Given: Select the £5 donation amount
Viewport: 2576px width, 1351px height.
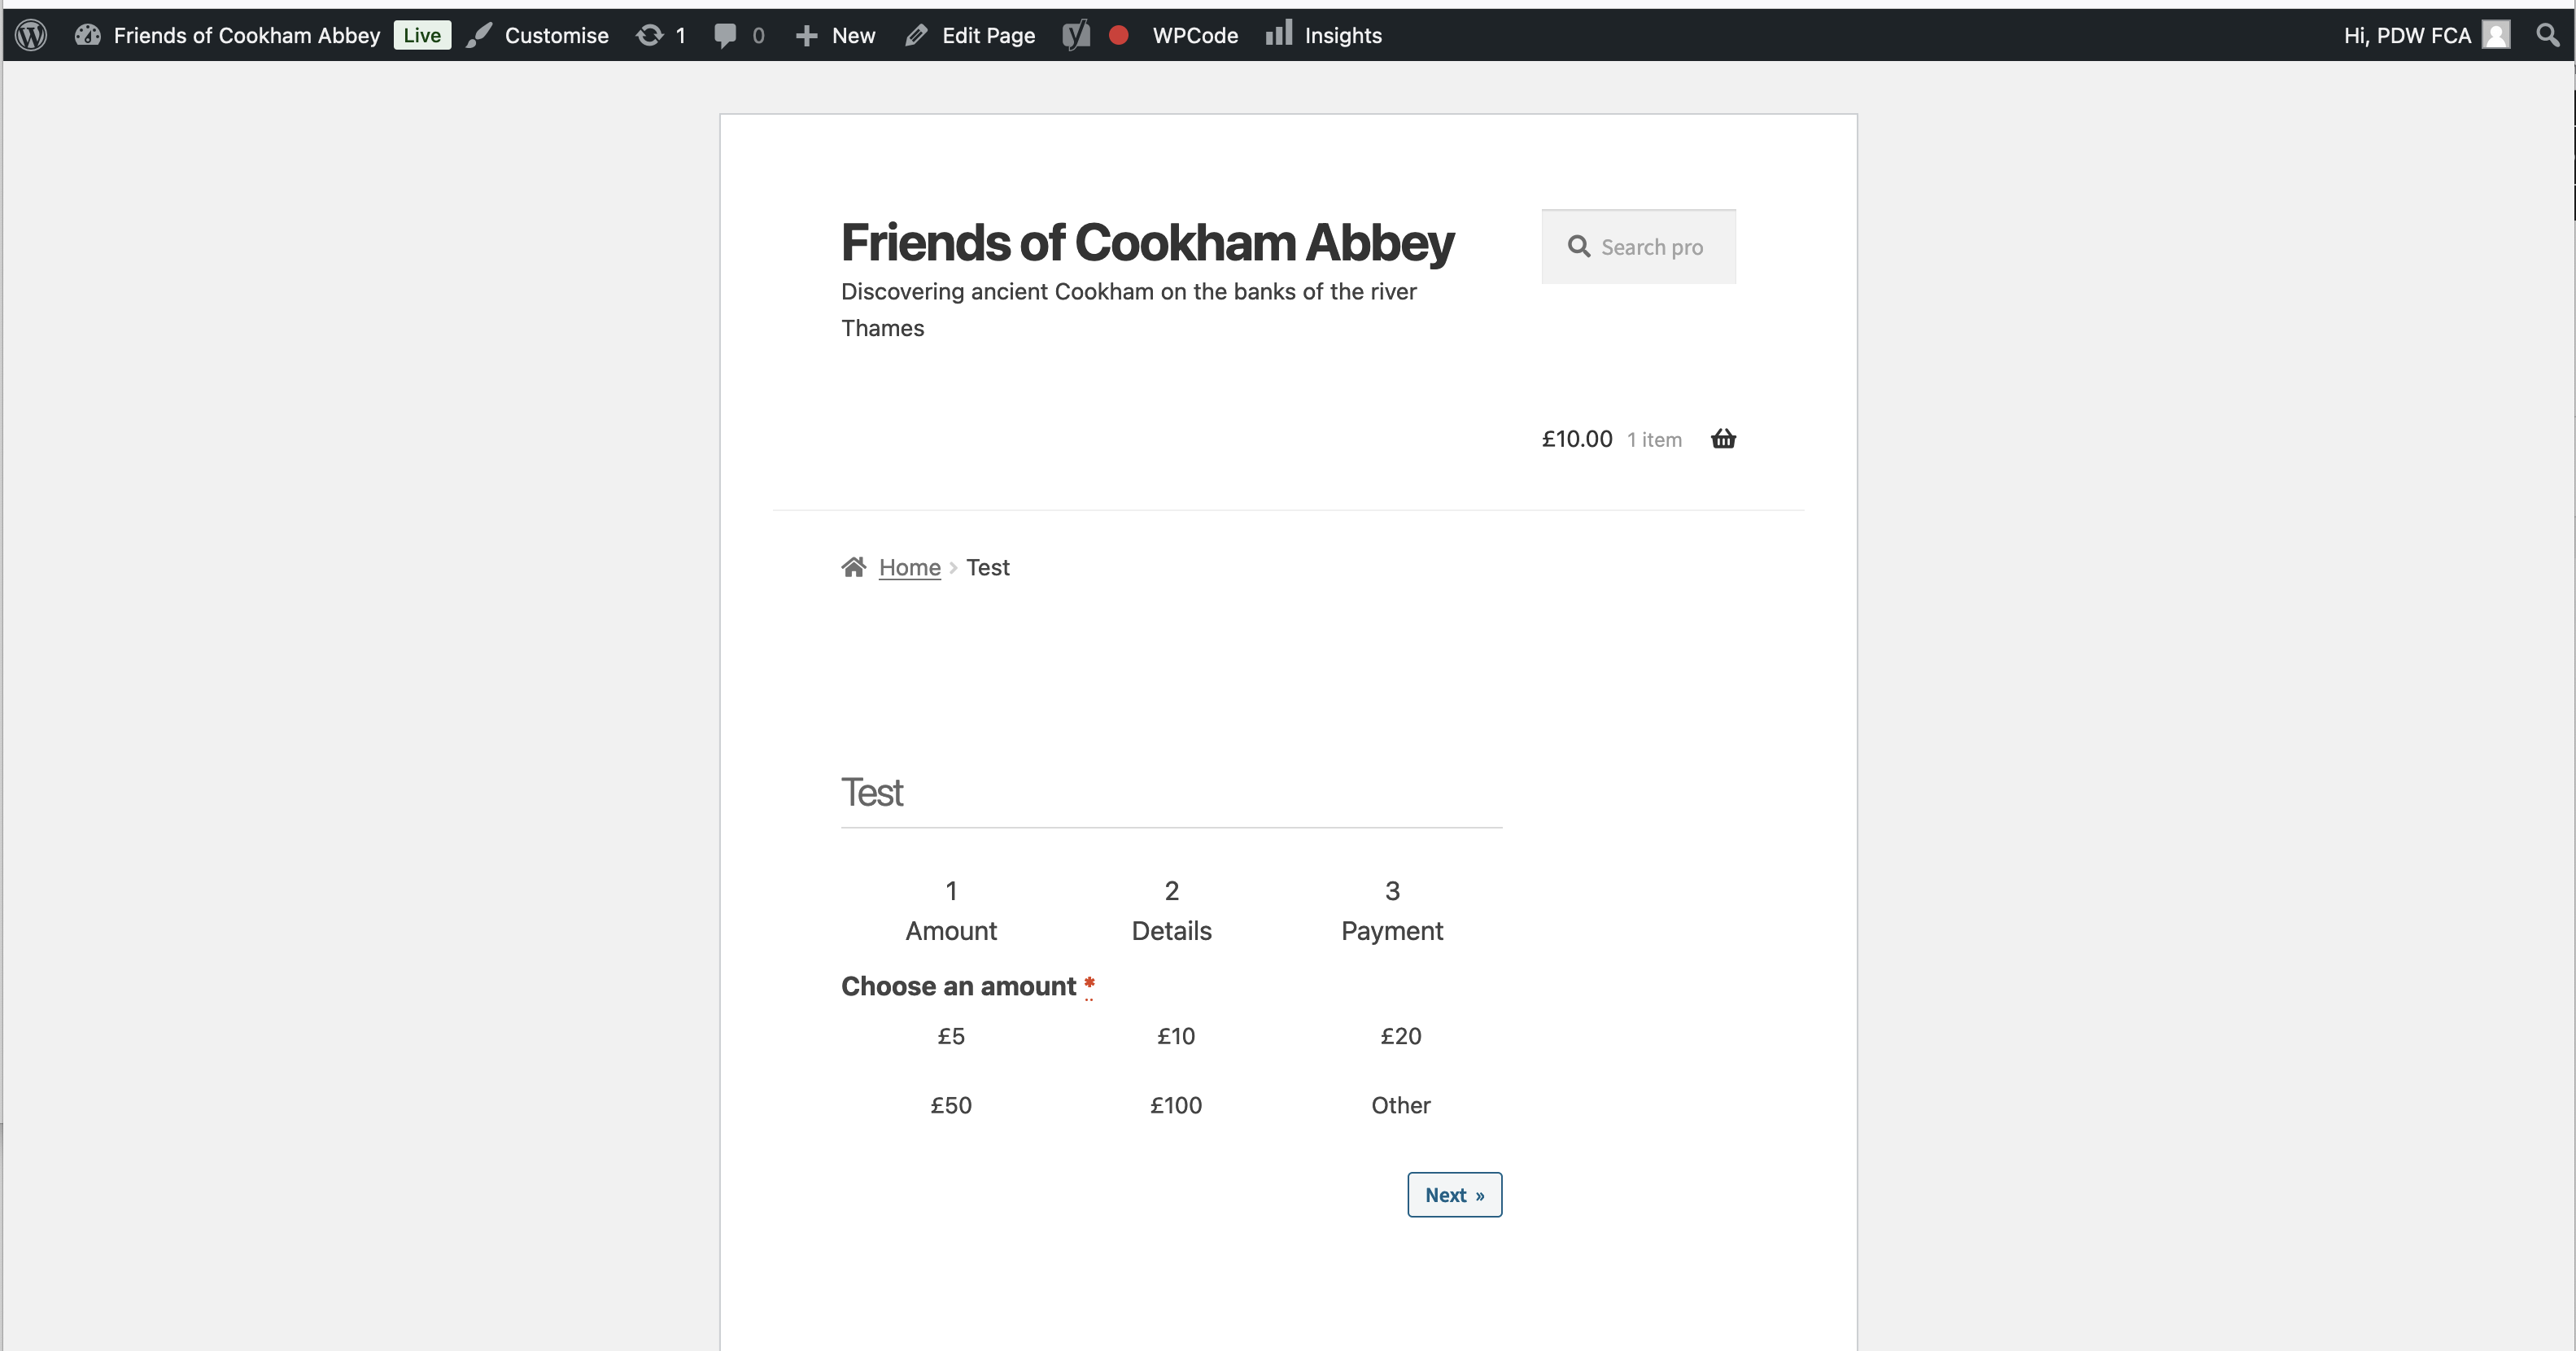Looking at the screenshot, I should click(951, 1036).
